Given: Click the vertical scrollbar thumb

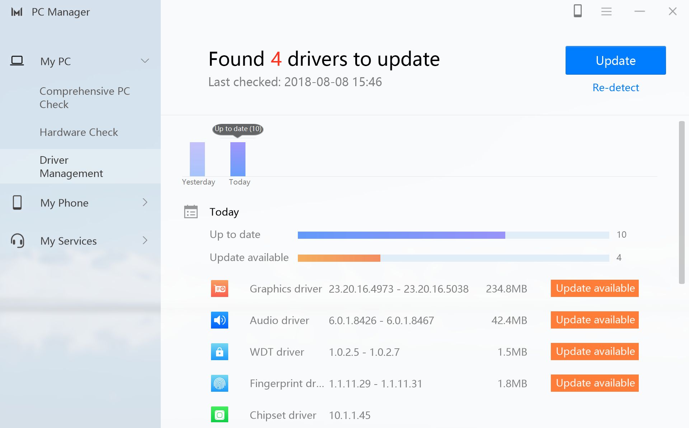Looking at the screenshot, I should 681,203.
